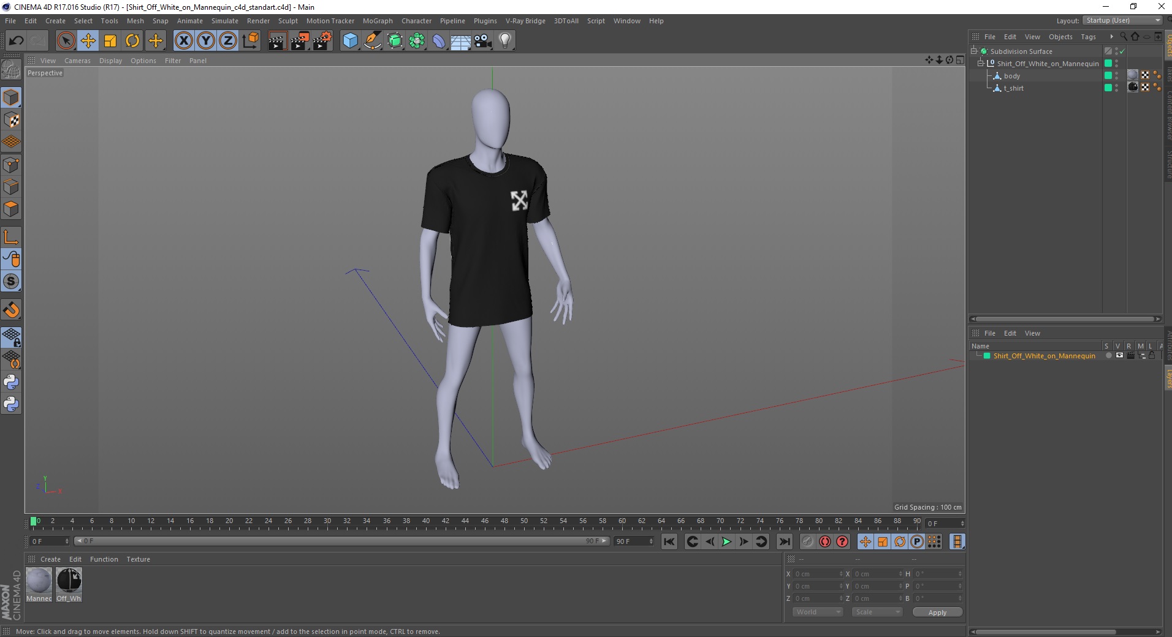Click the Undo arrow icon
This screenshot has height=637, width=1172.
click(16, 41)
